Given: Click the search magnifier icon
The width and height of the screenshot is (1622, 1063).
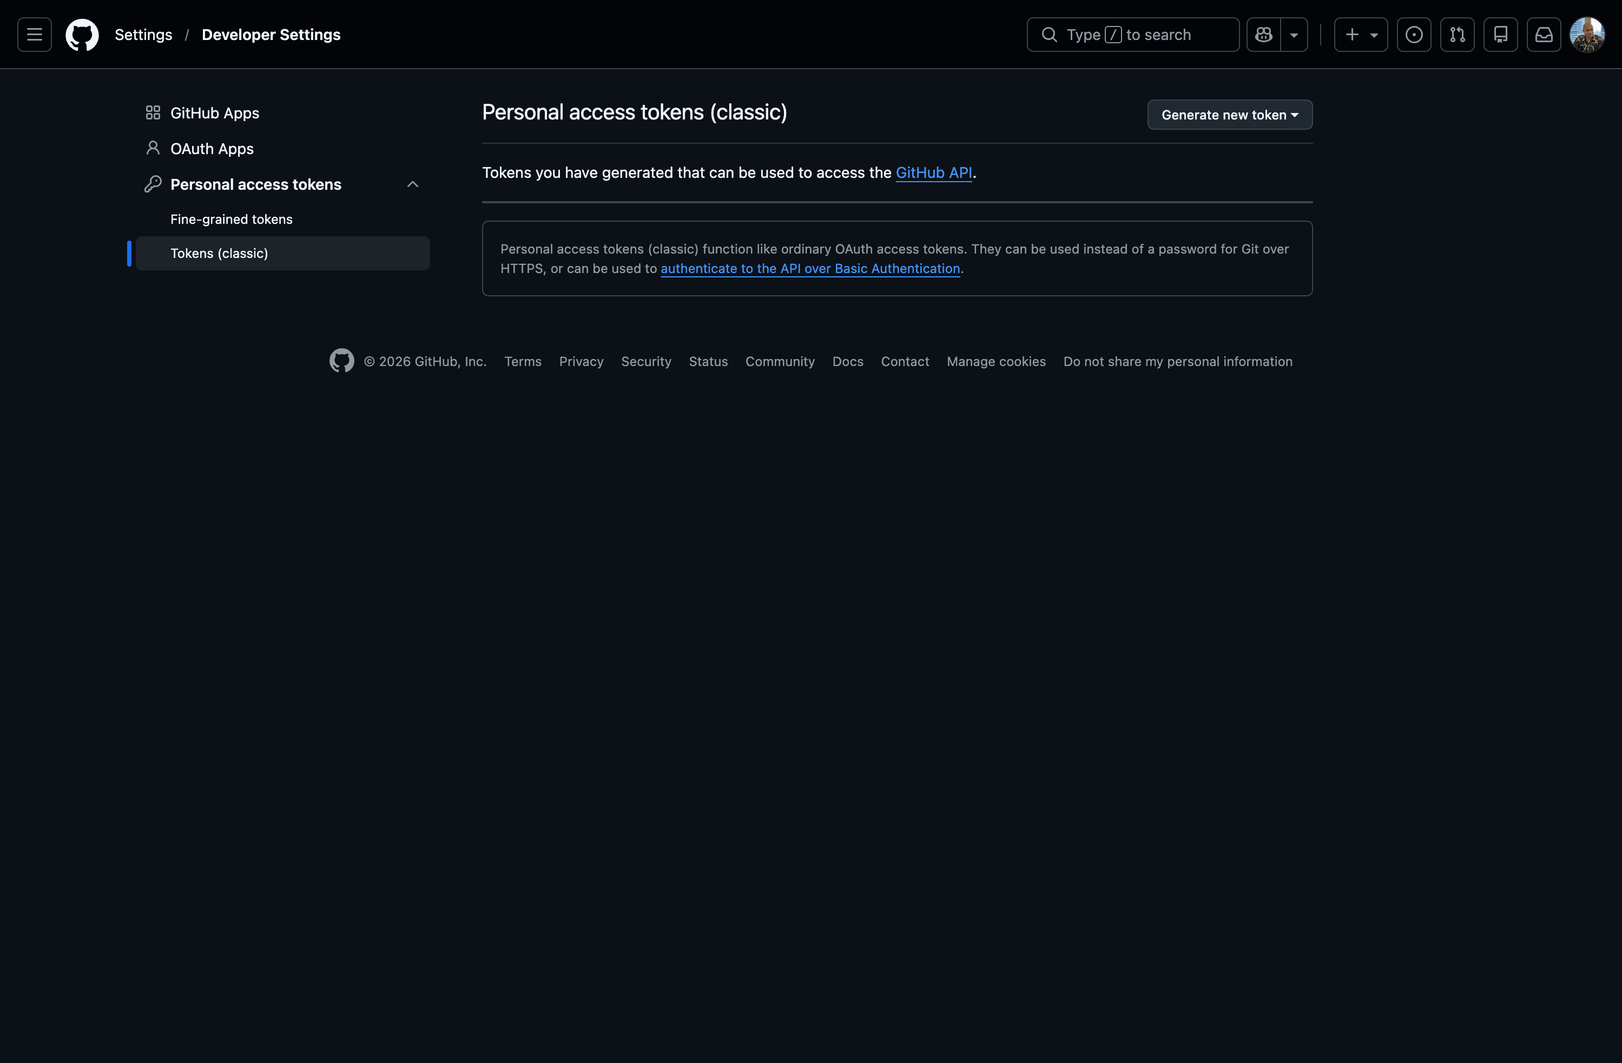Looking at the screenshot, I should (1050, 35).
